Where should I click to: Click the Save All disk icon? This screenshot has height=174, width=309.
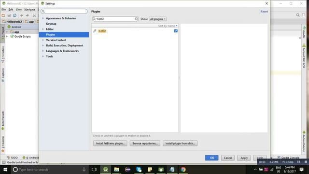pos(9,15)
